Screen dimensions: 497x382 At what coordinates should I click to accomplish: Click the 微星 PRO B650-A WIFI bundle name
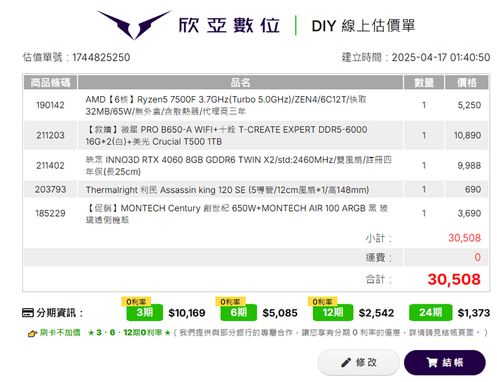[x=226, y=135]
